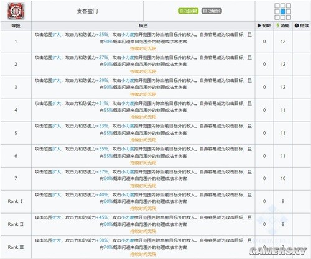
Task: Click the blue +27% value
Action: pos(102,57)
